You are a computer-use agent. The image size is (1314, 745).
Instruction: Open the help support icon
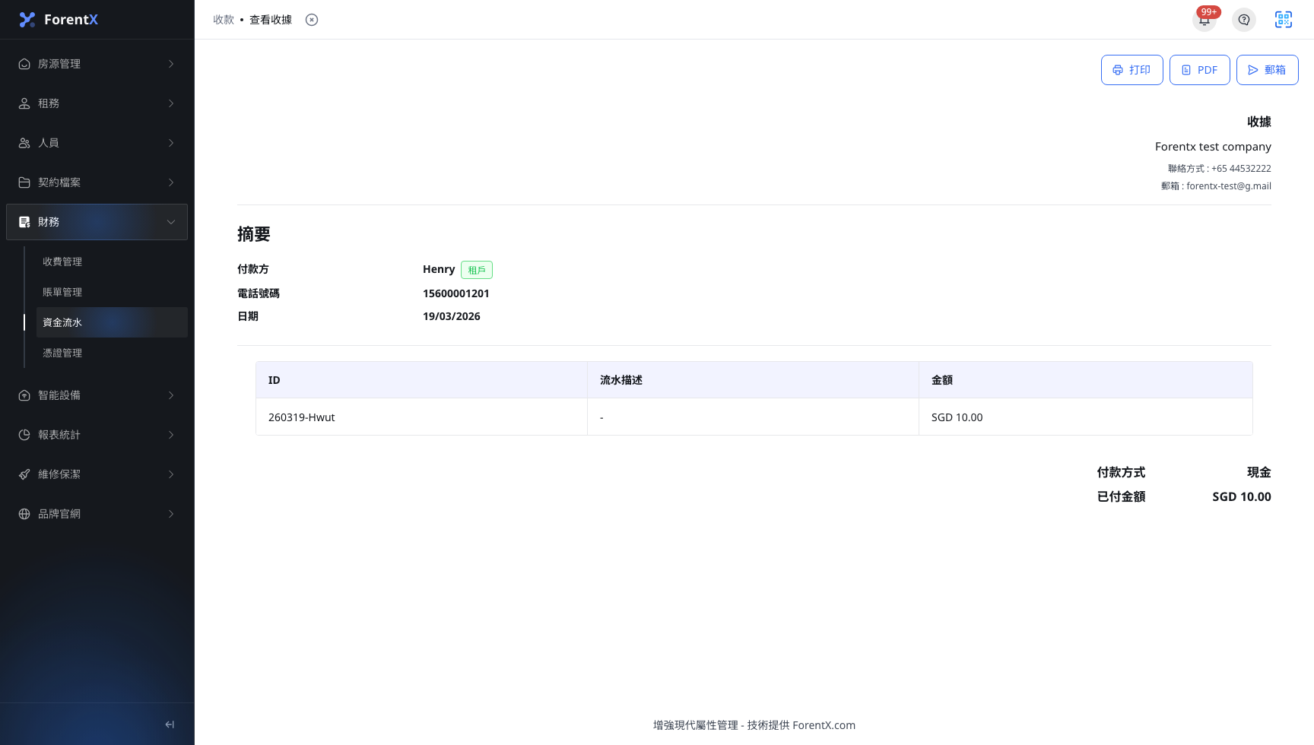[x=1244, y=20]
